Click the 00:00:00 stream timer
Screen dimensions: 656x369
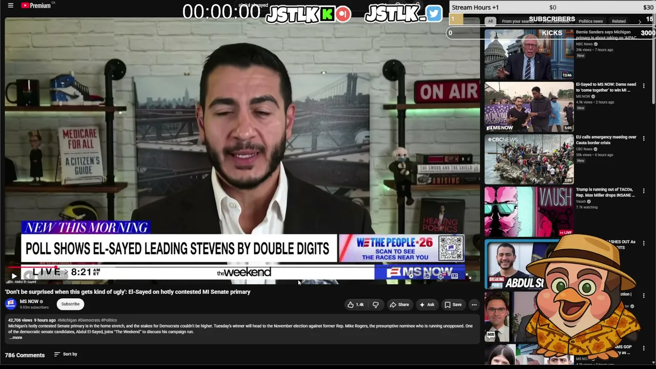221,12
